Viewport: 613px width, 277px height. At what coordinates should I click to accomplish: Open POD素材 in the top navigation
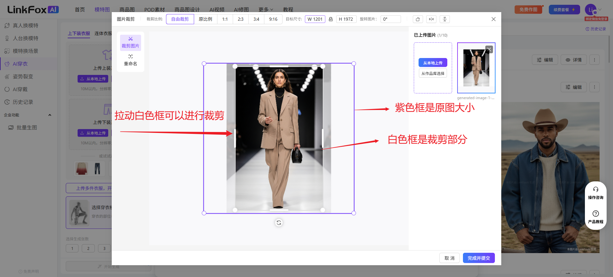pos(155,10)
